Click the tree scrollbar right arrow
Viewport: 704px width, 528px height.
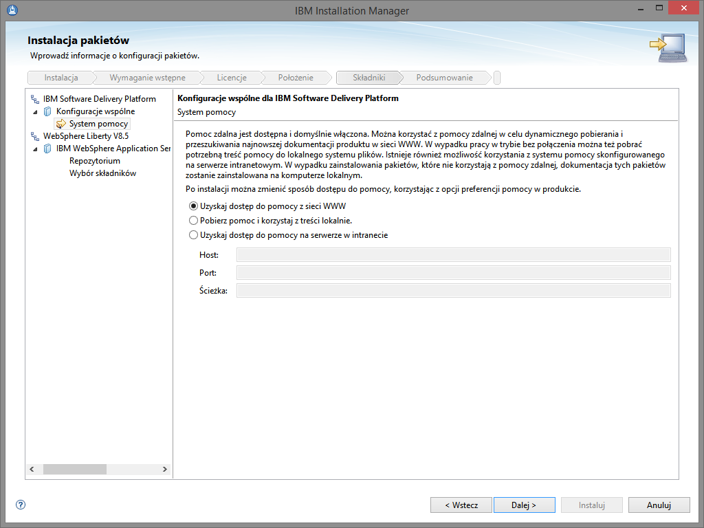pyautogui.click(x=165, y=469)
